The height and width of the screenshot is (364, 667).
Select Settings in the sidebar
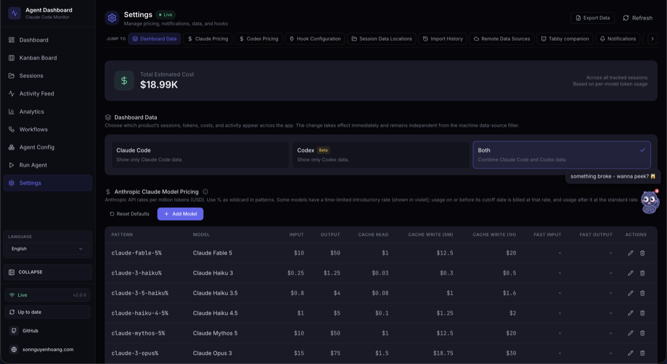[x=47, y=183]
